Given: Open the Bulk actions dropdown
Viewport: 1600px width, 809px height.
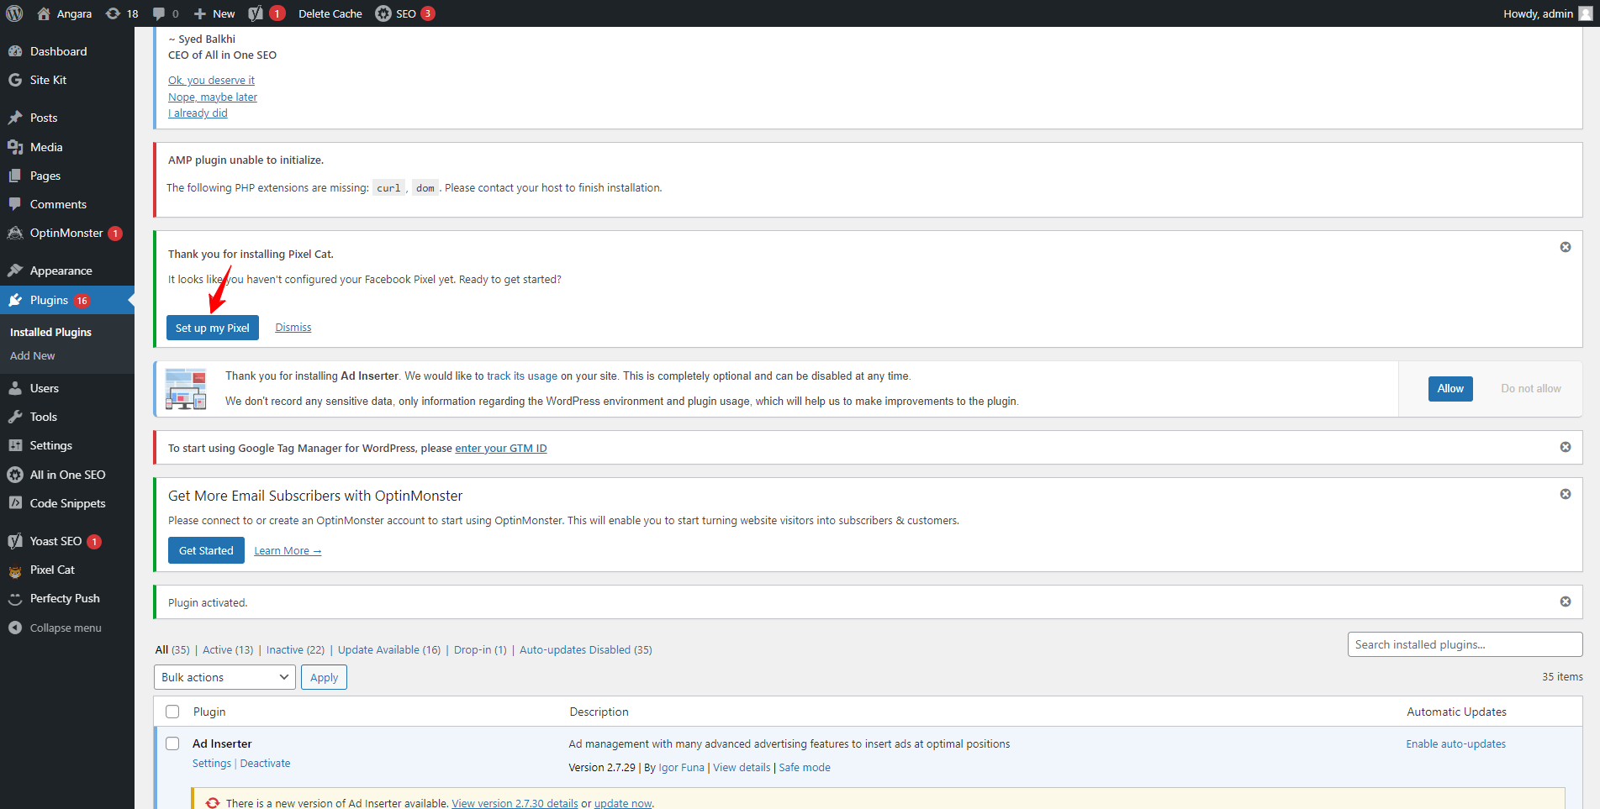Looking at the screenshot, I should pyautogui.click(x=224, y=677).
